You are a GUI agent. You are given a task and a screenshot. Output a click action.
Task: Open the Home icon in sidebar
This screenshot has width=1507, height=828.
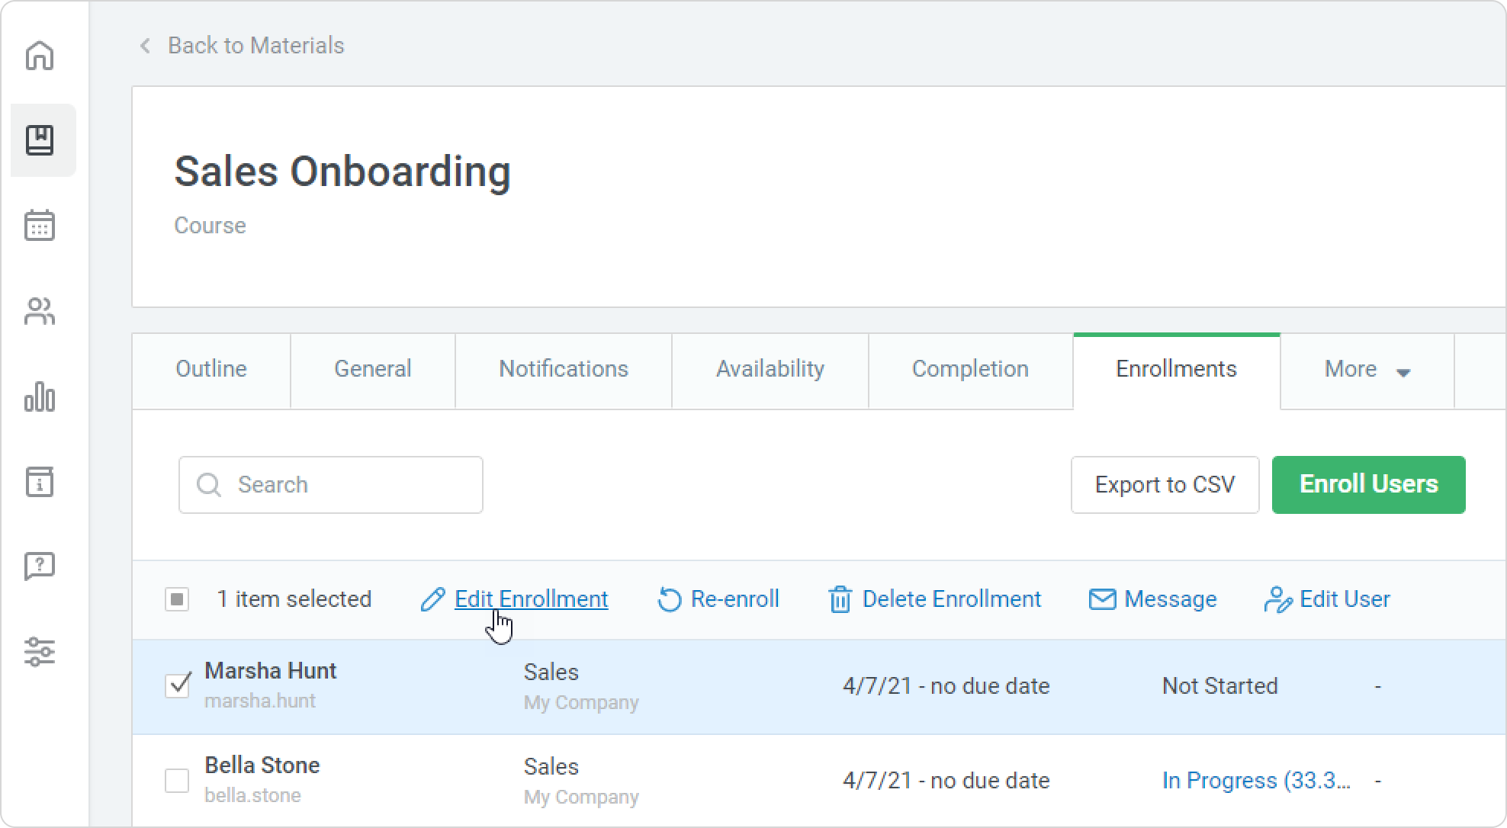coord(40,56)
